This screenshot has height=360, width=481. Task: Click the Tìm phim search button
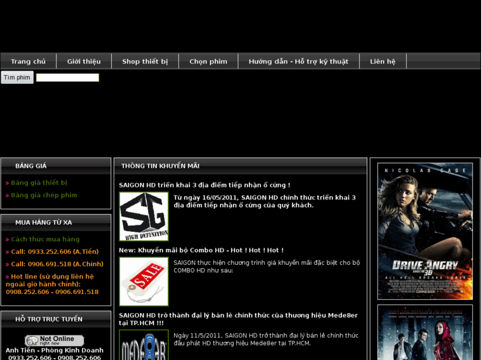(x=17, y=77)
